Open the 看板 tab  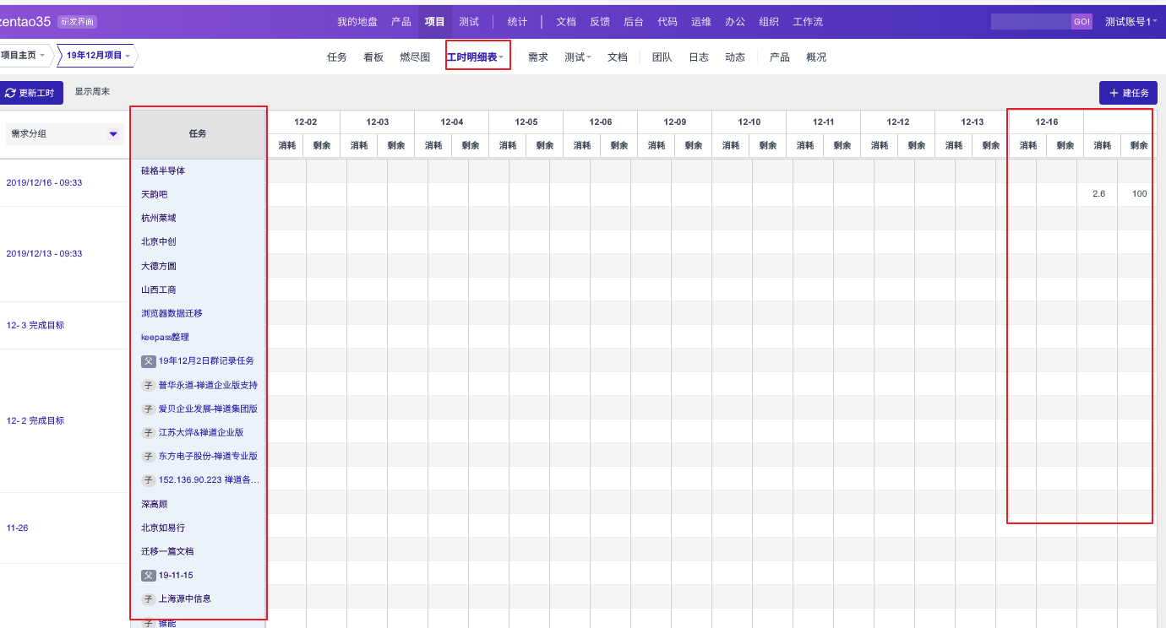point(373,57)
